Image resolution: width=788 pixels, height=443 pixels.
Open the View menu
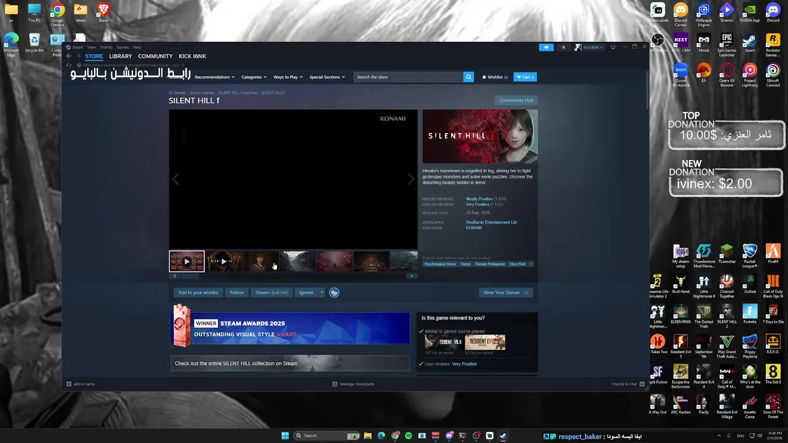91,47
